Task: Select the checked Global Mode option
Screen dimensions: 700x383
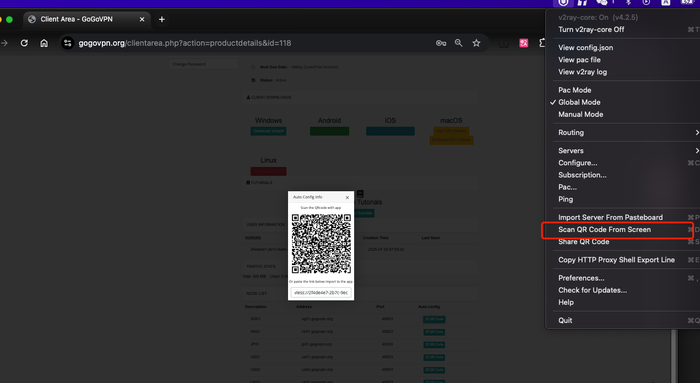Action: 579,103
